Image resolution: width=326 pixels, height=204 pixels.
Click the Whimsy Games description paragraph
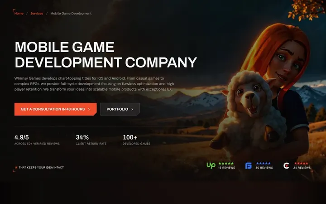coord(94,84)
